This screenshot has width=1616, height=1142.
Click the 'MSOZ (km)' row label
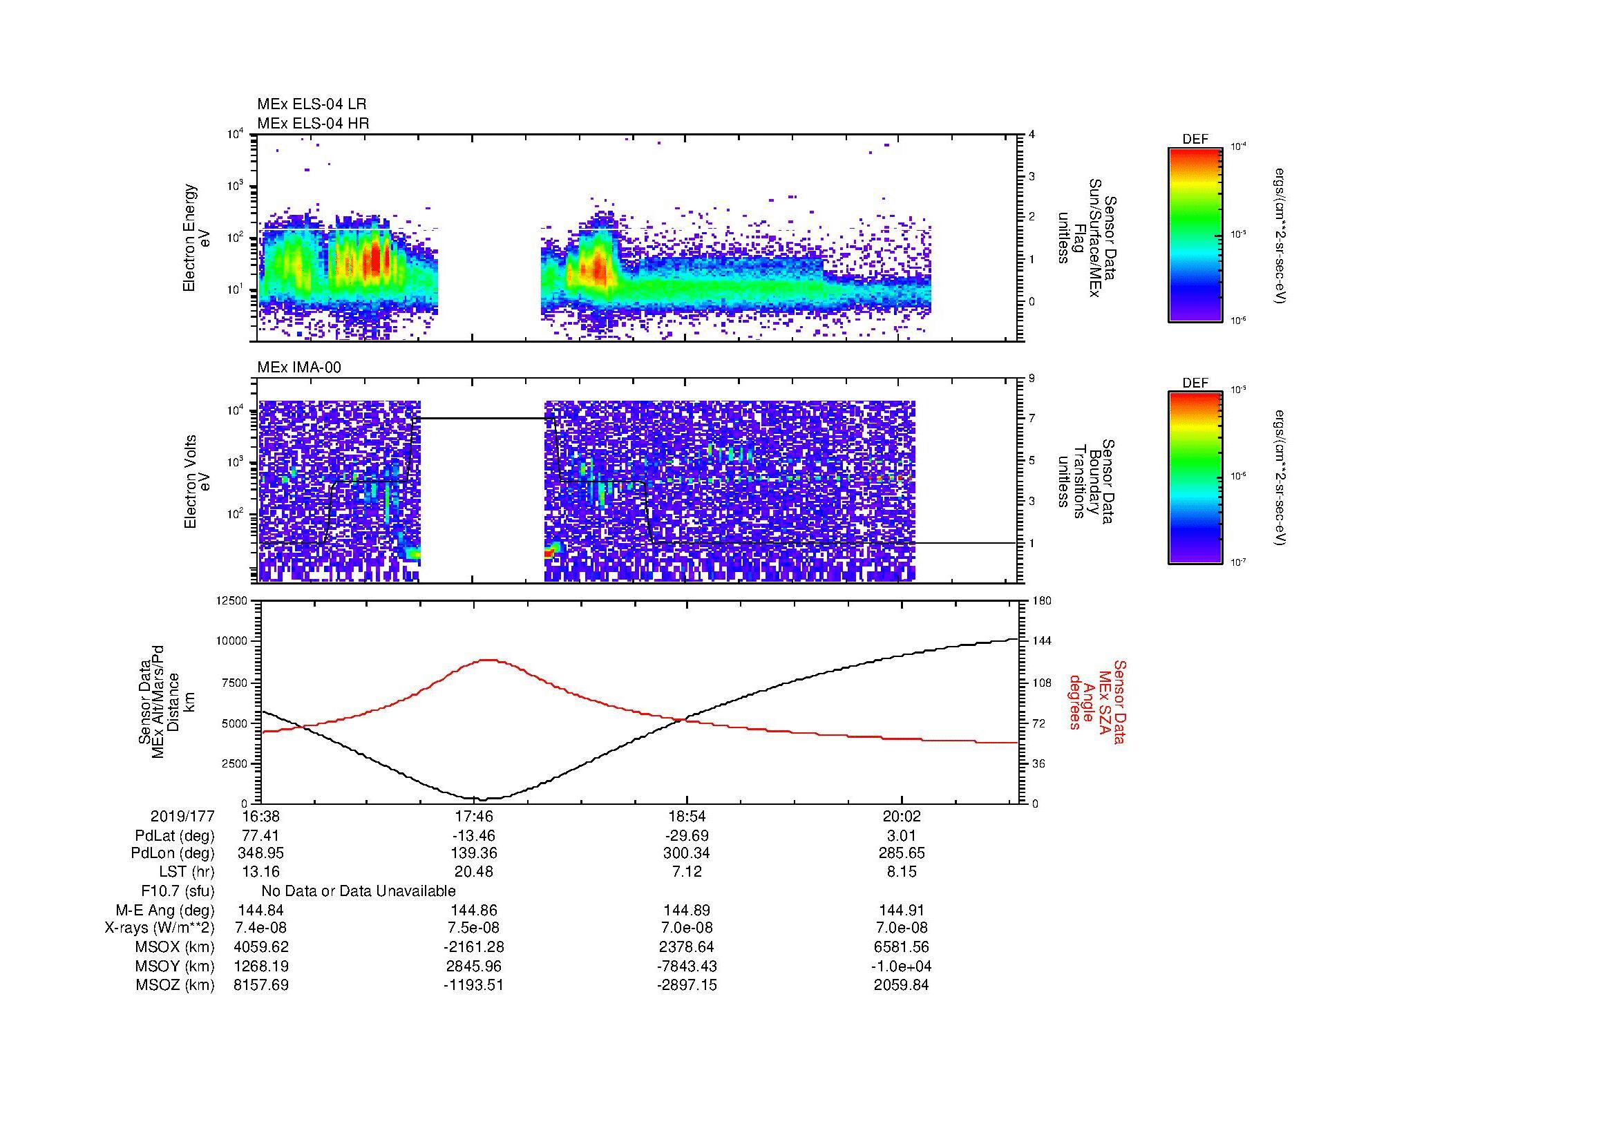pyautogui.click(x=175, y=985)
